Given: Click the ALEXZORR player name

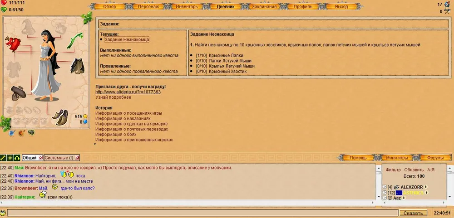Looking at the screenshot, I should [412, 187].
